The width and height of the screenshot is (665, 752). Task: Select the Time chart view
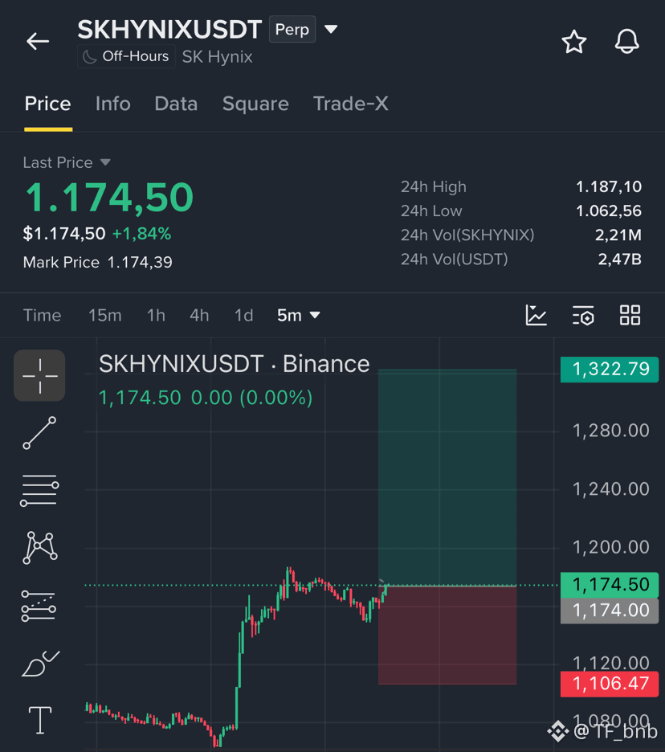43,315
